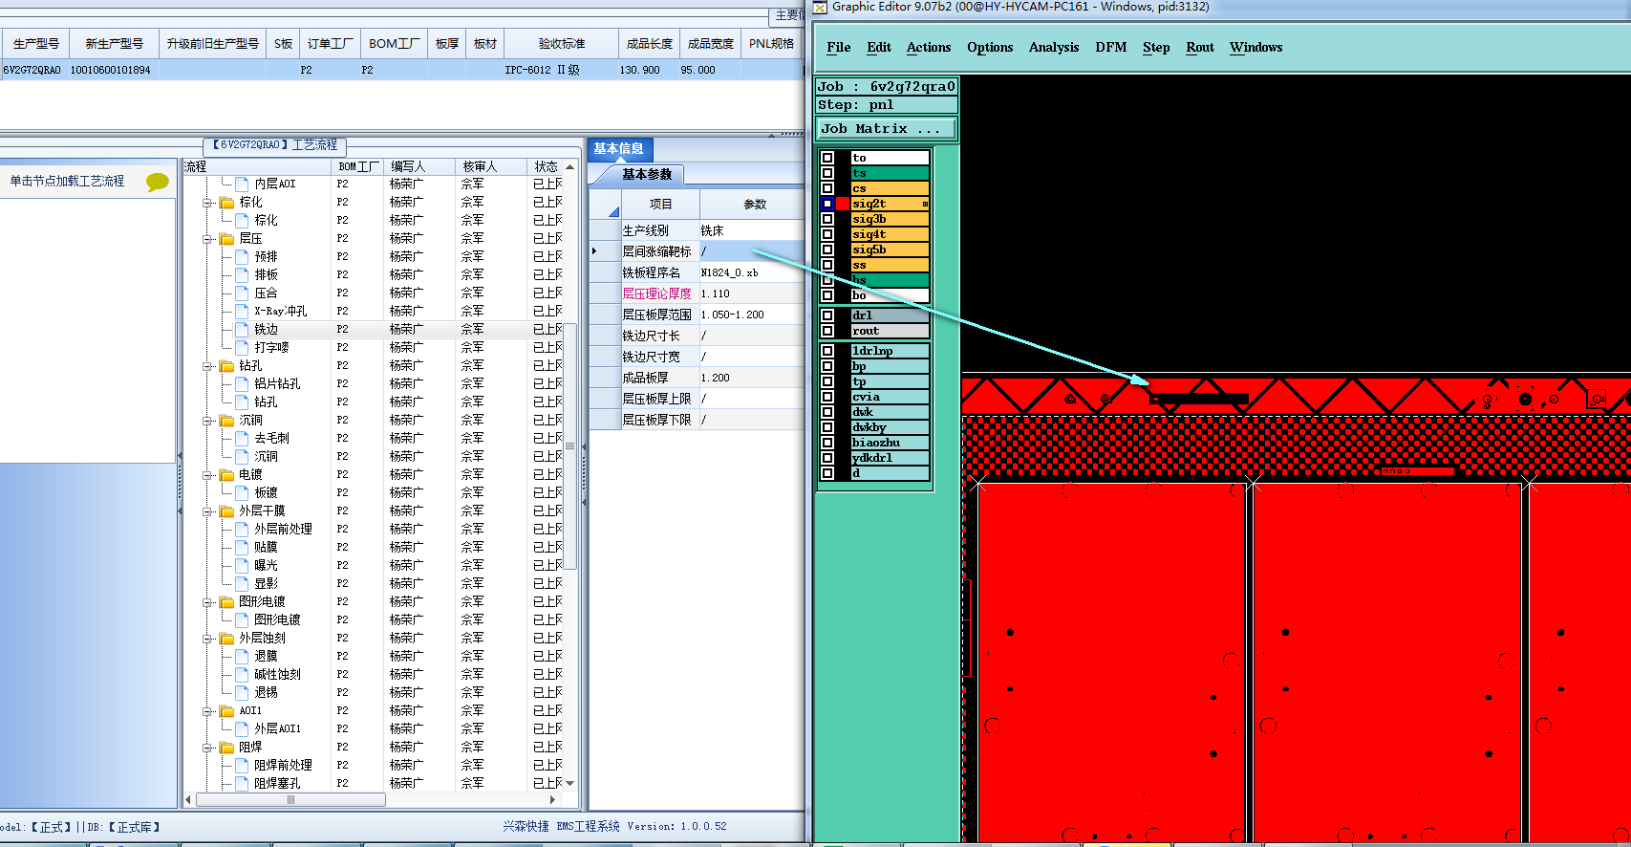This screenshot has width=1631, height=847.
Task: Click the document icon of 铣边
Action: [x=242, y=329]
